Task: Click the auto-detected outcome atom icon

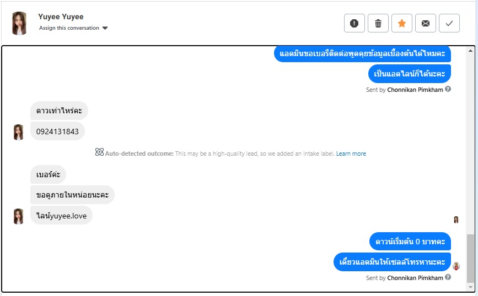Action: (99, 152)
